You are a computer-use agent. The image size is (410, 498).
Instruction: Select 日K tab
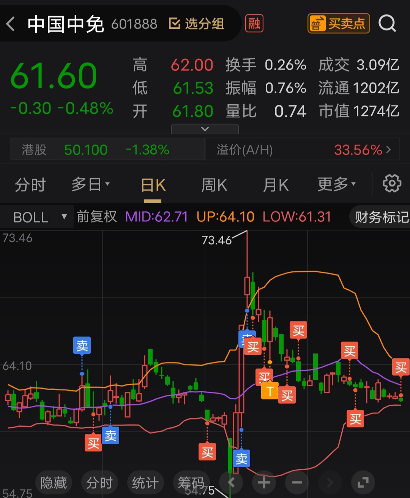(x=153, y=186)
